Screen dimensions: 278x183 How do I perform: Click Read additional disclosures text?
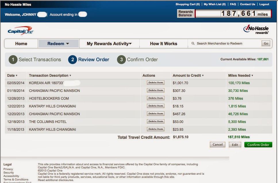[x=56, y=180]
